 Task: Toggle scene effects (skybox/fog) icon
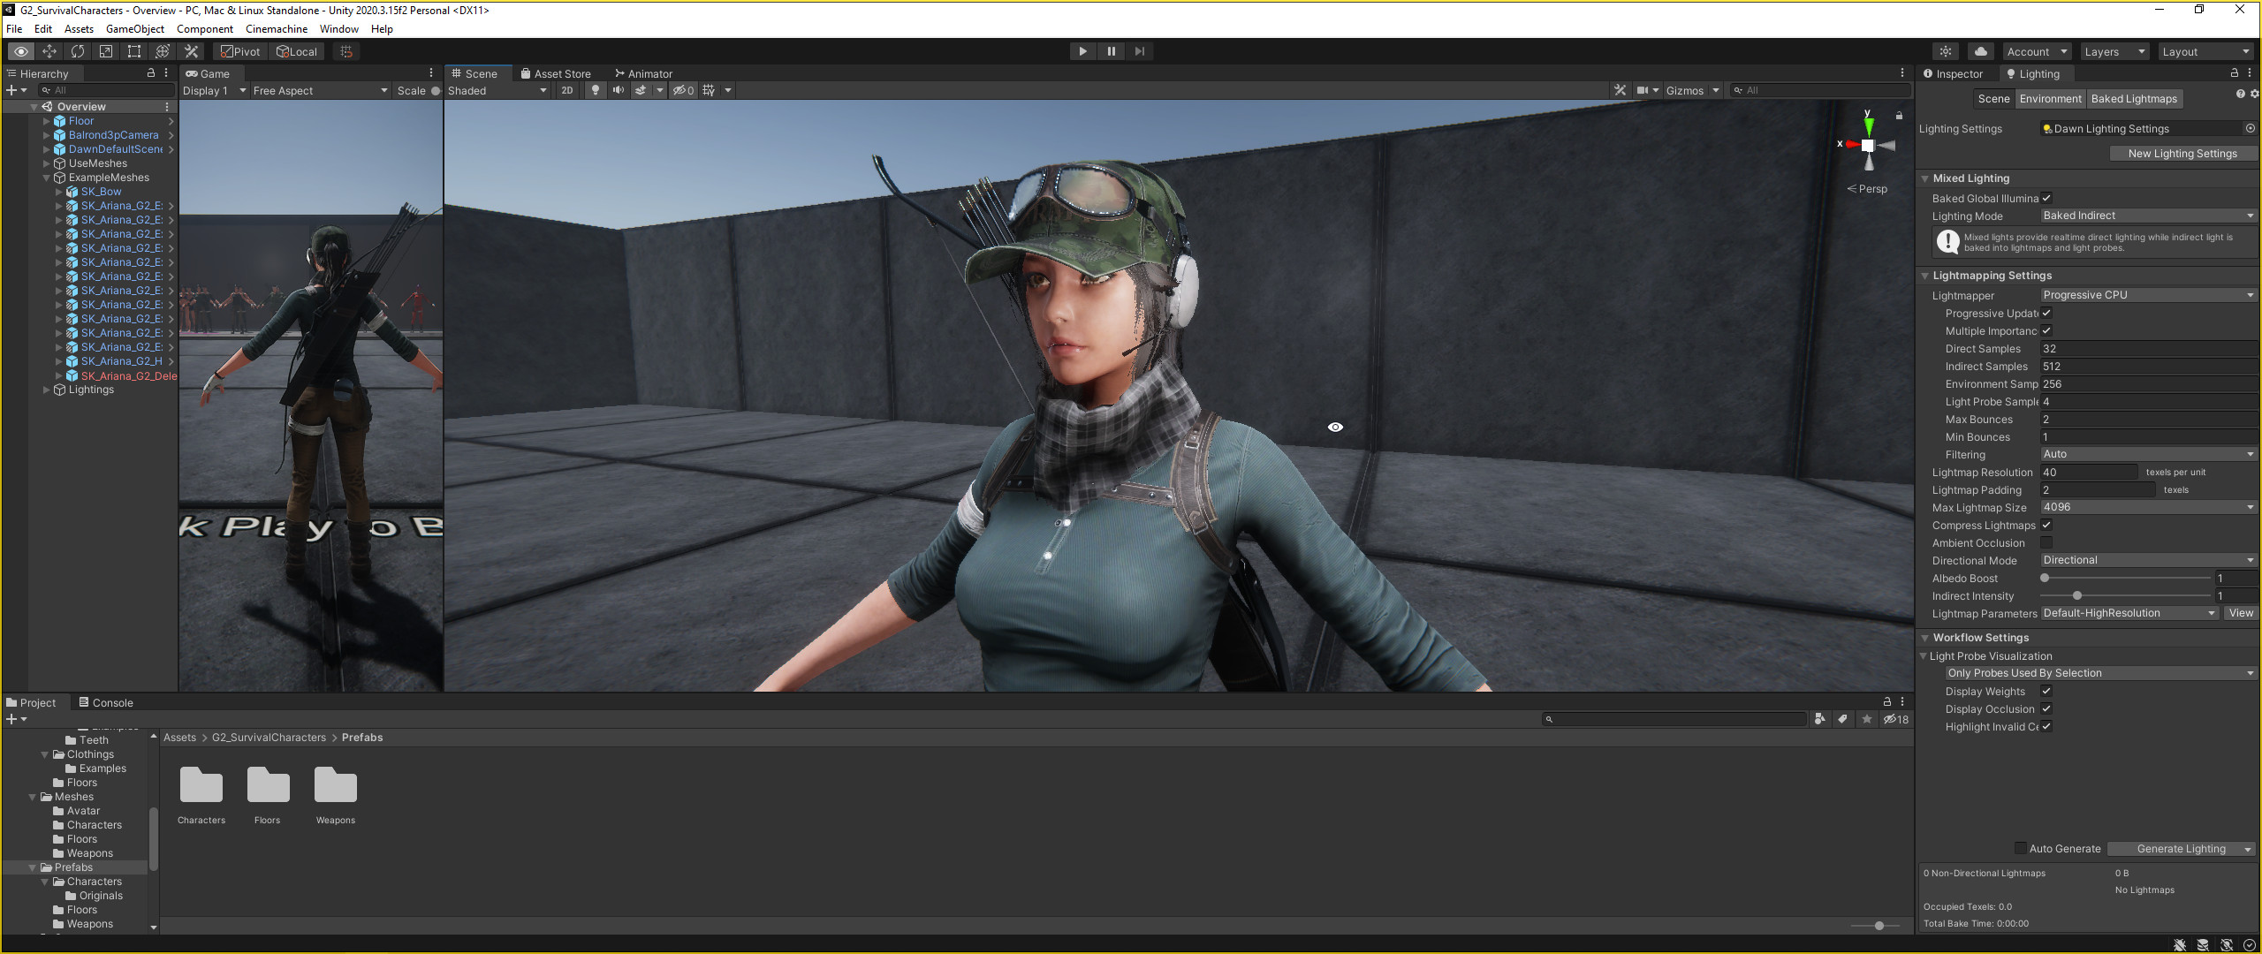pos(641,90)
